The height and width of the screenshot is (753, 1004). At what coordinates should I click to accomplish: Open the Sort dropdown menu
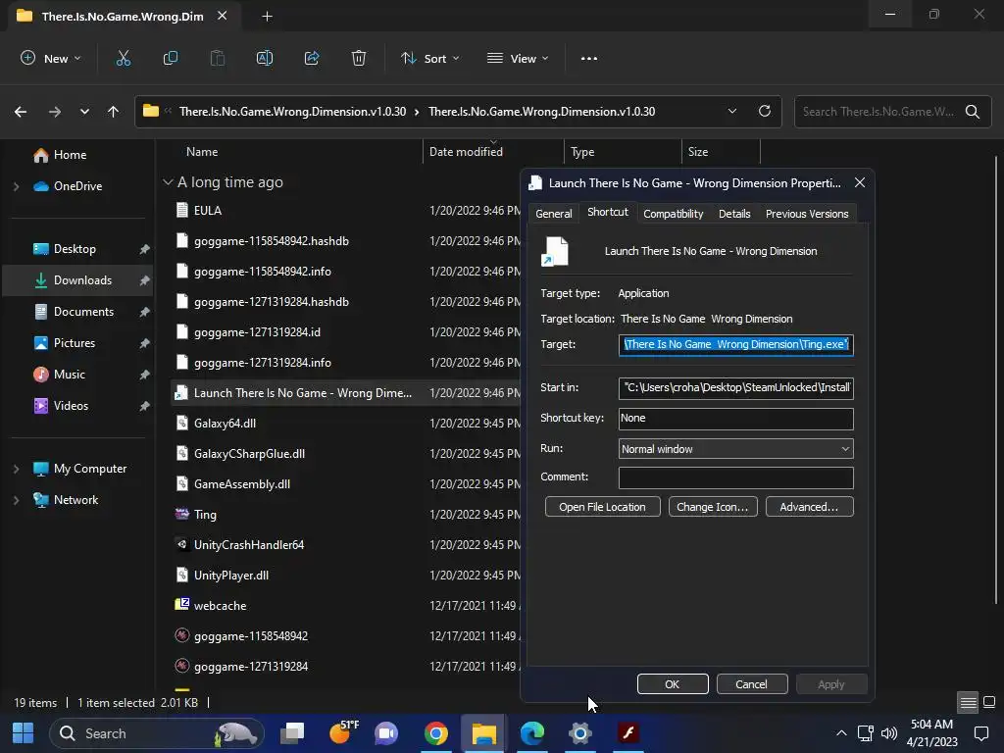click(x=430, y=58)
